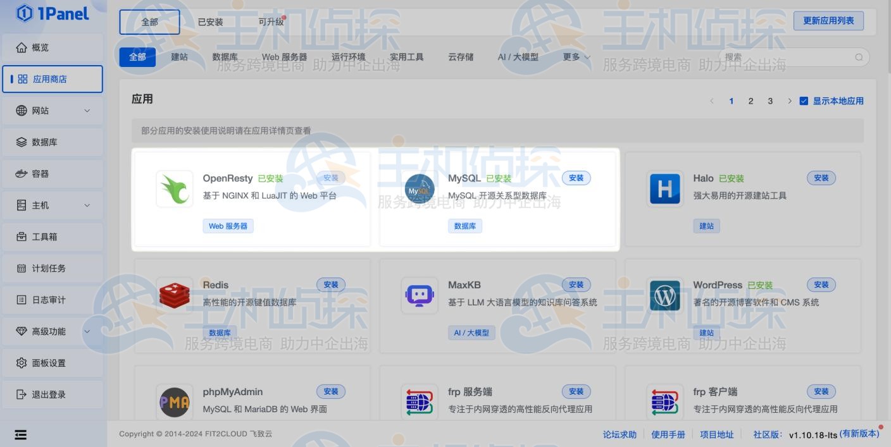The image size is (891, 447).
Task: Click the MySQL application logo
Action: [420, 188]
